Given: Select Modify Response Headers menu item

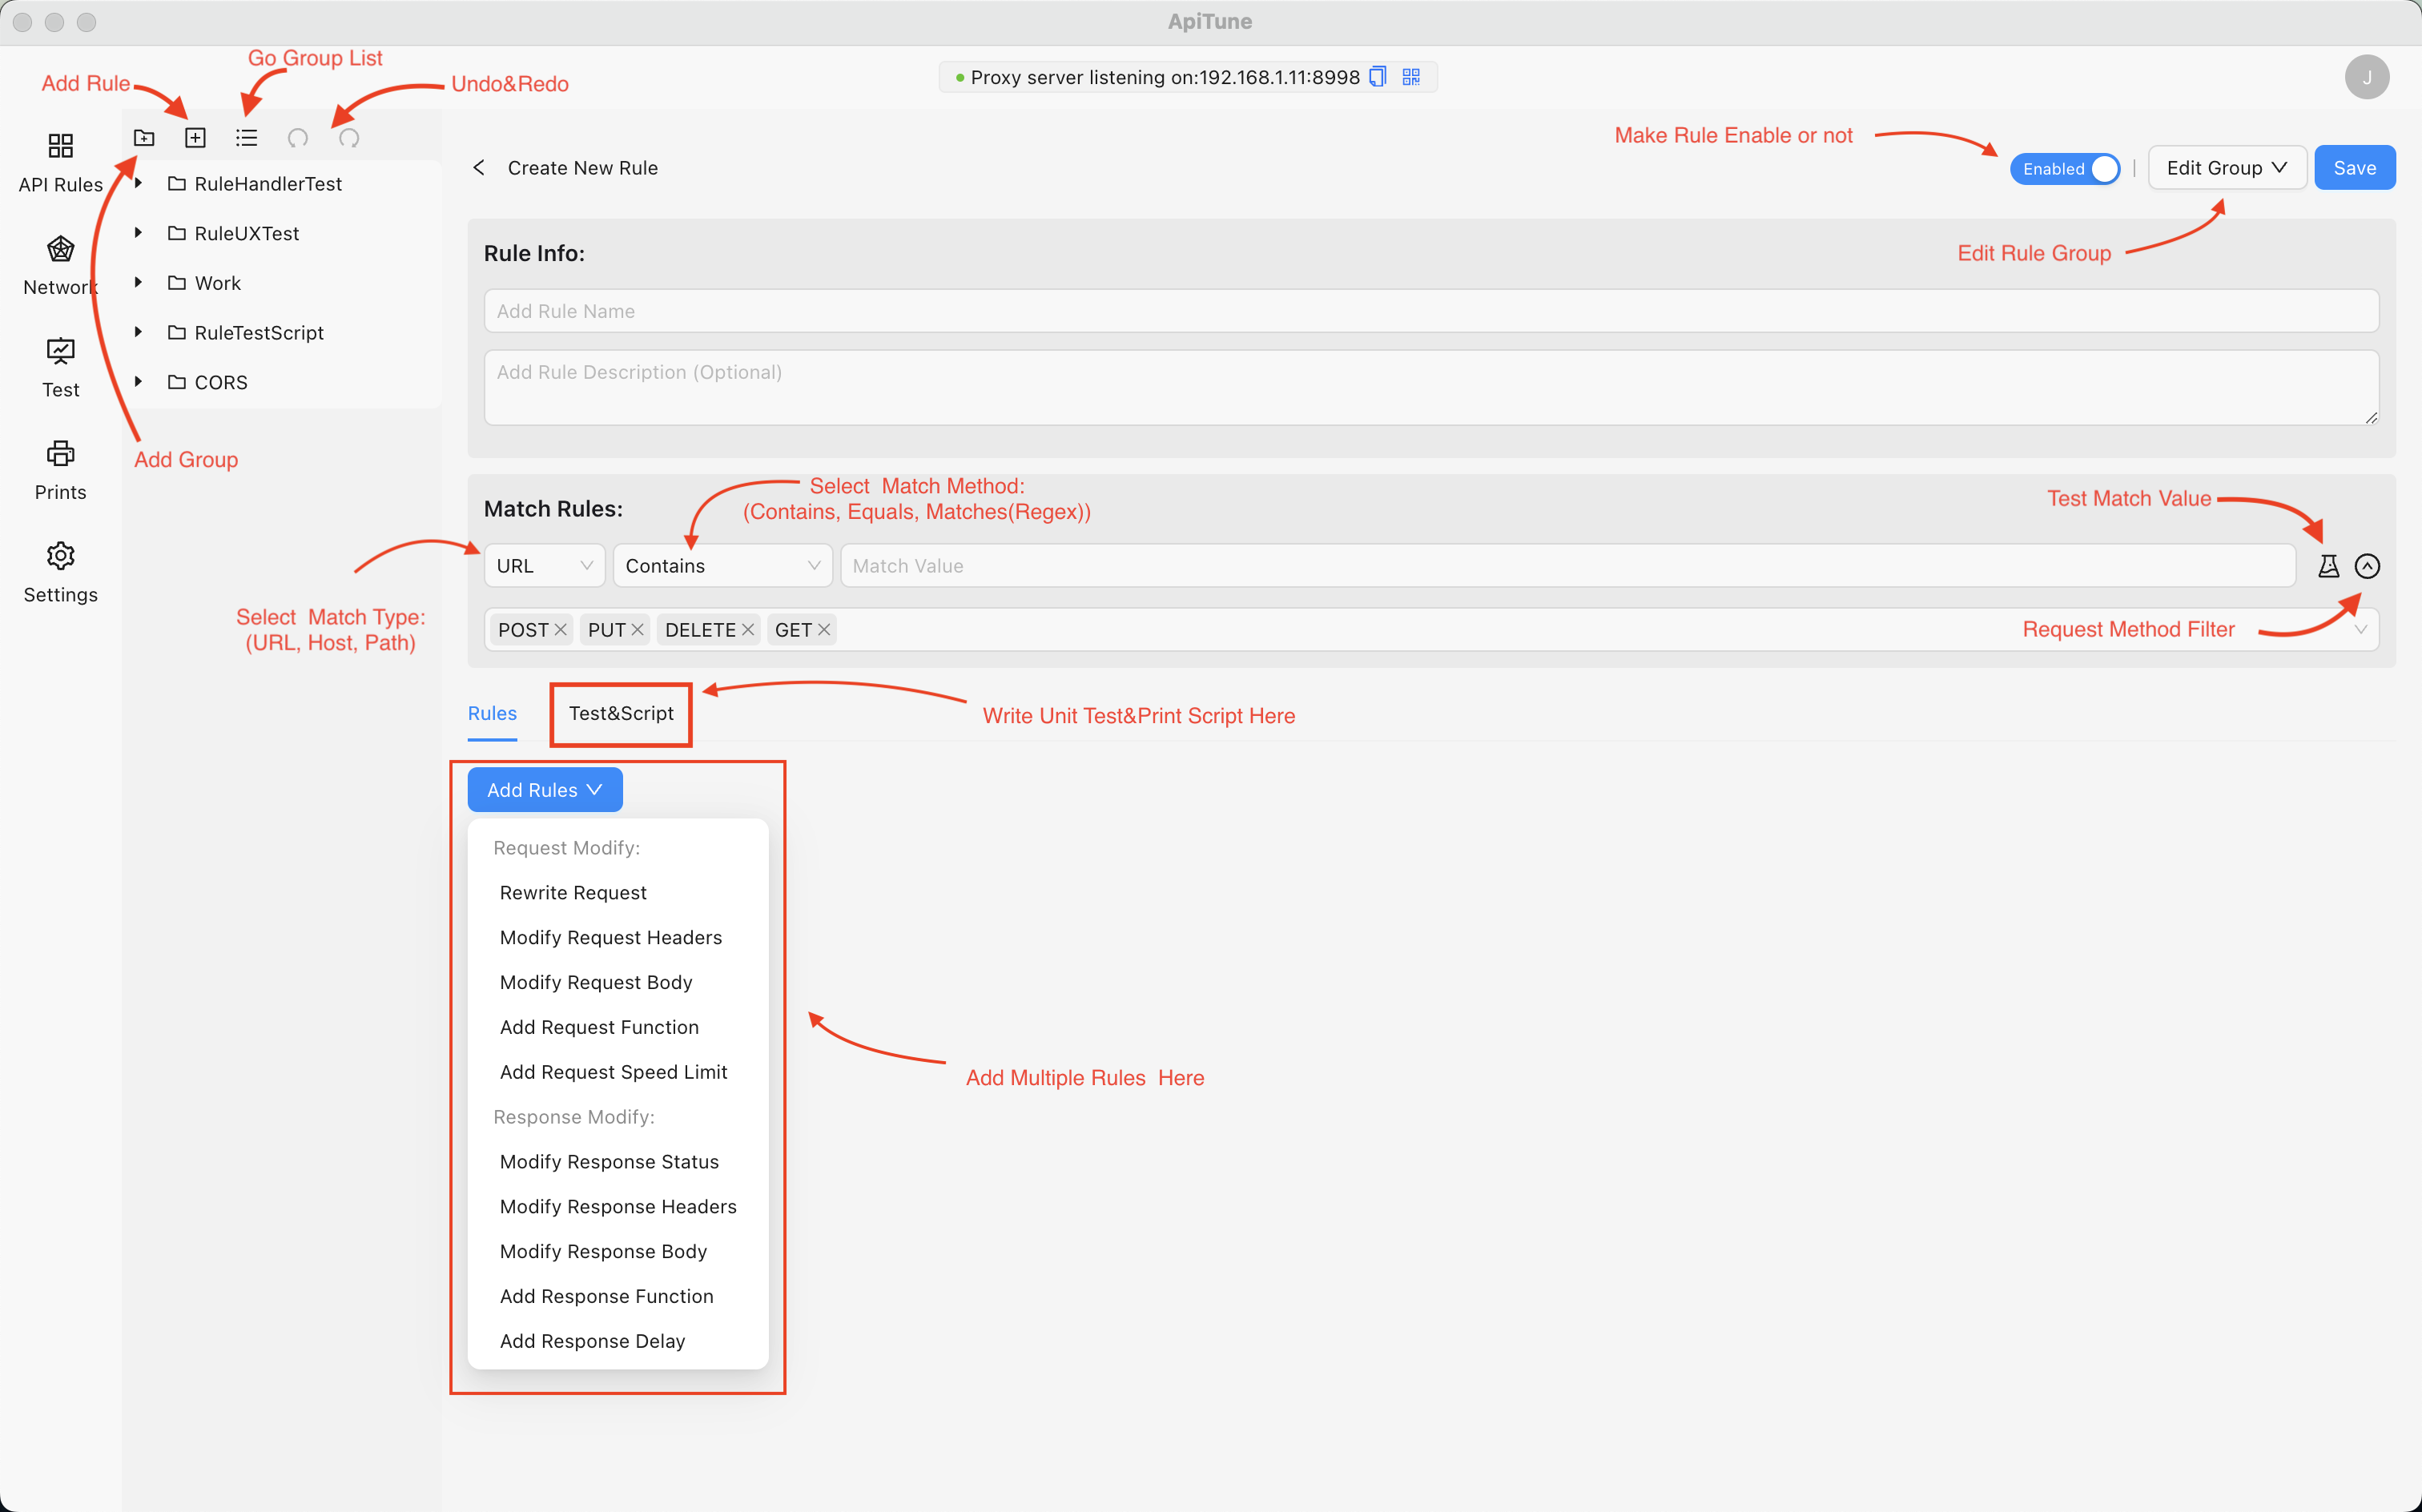Looking at the screenshot, I should tap(618, 1206).
